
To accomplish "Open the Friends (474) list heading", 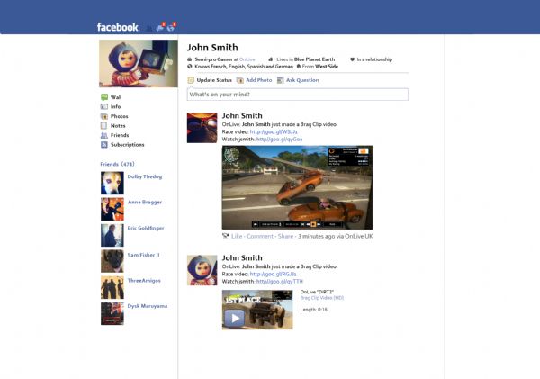I will click(115, 165).
